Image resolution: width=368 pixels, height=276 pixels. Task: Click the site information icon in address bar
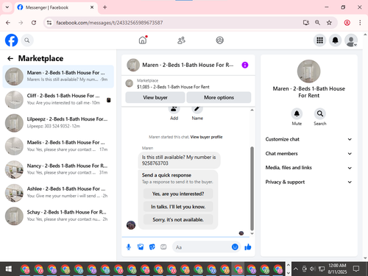pyautogui.click(x=49, y=23)
